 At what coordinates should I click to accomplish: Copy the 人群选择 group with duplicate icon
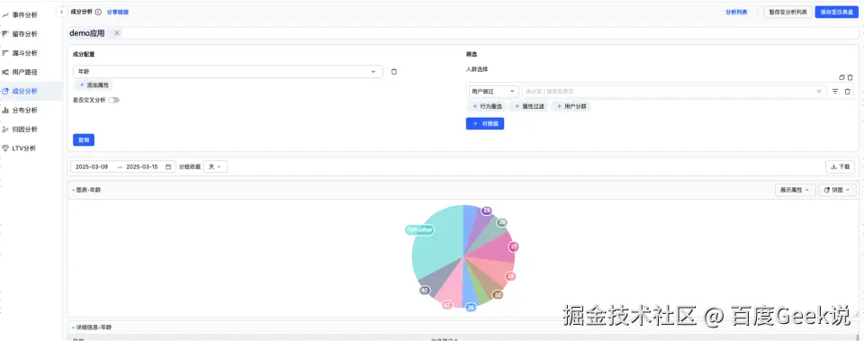(841, 77)
